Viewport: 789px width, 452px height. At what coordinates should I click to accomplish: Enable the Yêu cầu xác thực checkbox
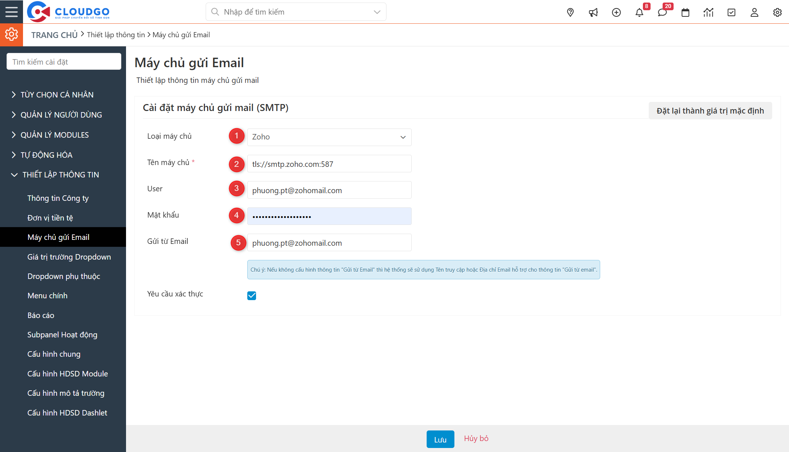[251, 295]
